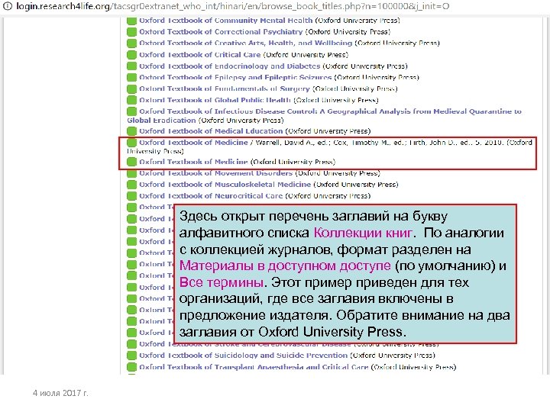
Task: Open Oxford Textbook of Epilepsy and Epileptic Seizures
Action: (x=235, y=77)
